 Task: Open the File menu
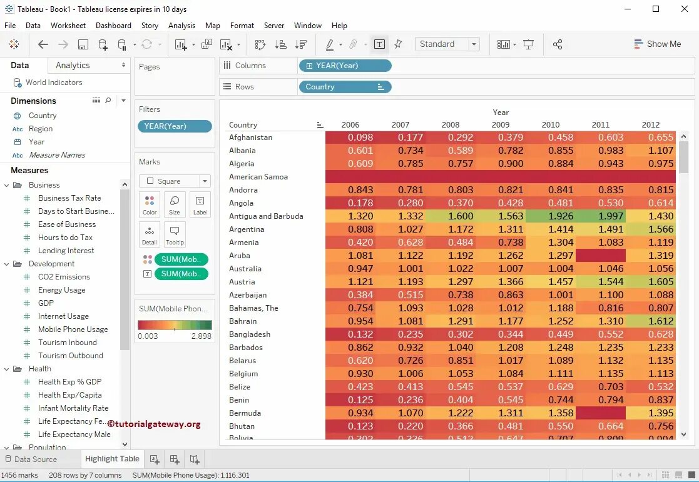point(10,26)
